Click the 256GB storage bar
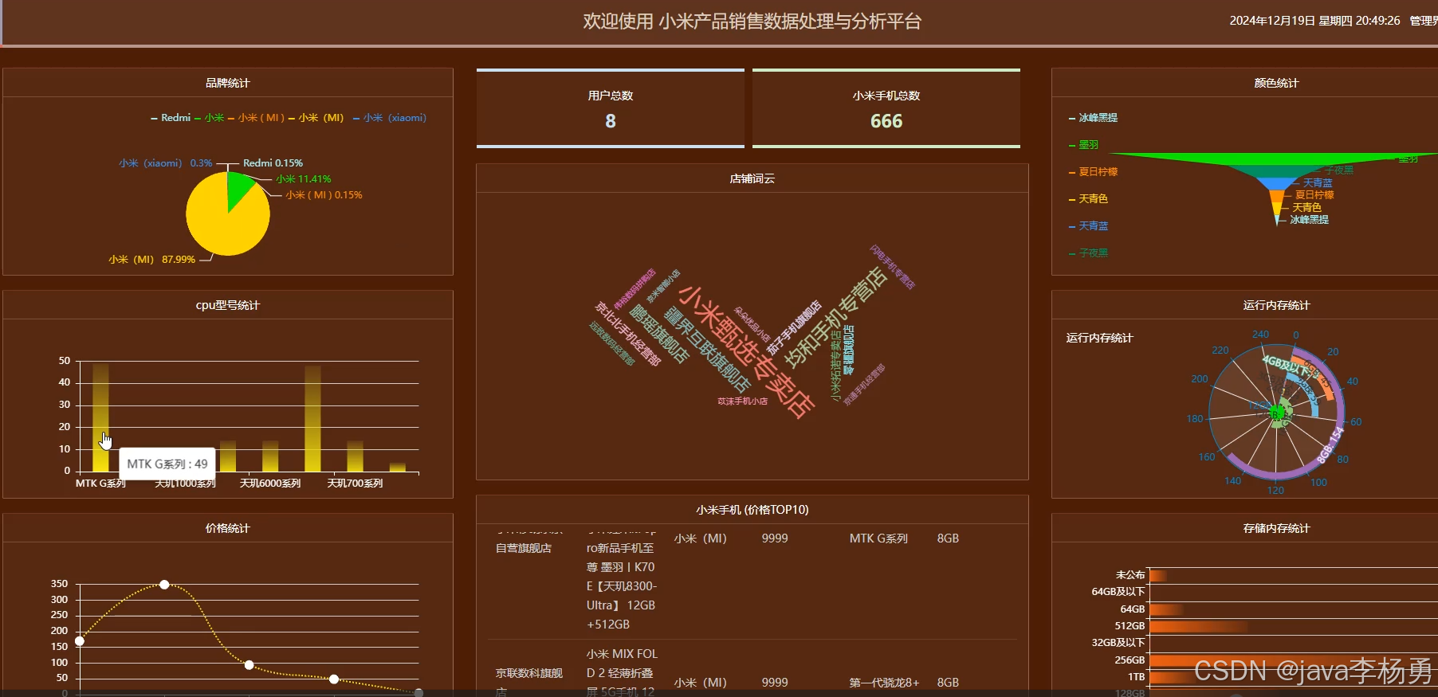The width and height of the screenshot is (1438, 697). (1291, 660)
